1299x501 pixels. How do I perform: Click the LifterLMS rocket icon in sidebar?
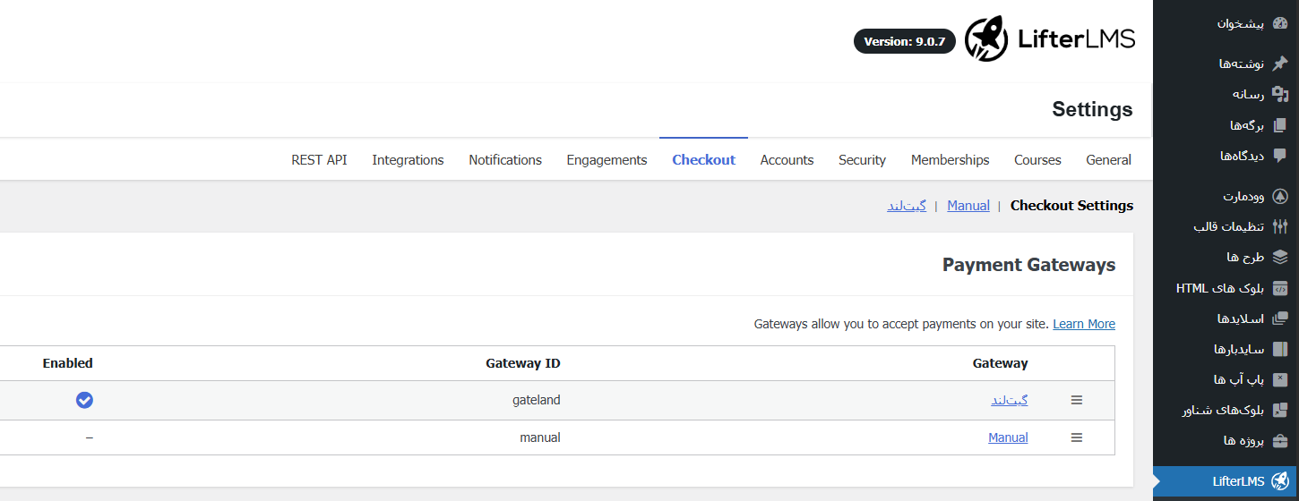point(1279,481)
